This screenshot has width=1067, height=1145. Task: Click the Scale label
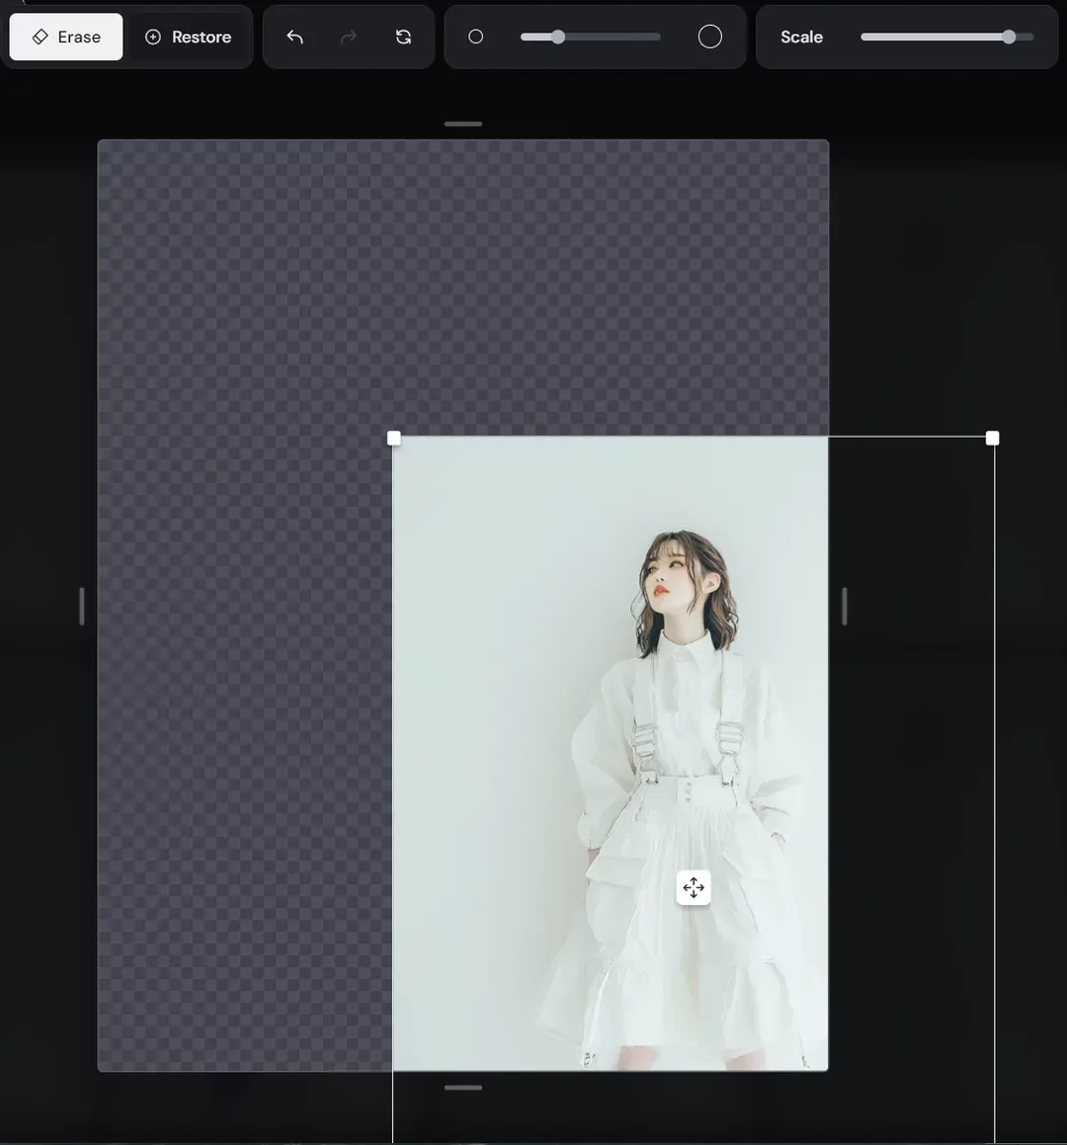tap(801, 37)
